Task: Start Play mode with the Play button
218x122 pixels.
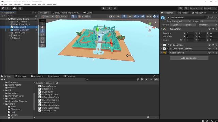Action: (x=104, y=8)
